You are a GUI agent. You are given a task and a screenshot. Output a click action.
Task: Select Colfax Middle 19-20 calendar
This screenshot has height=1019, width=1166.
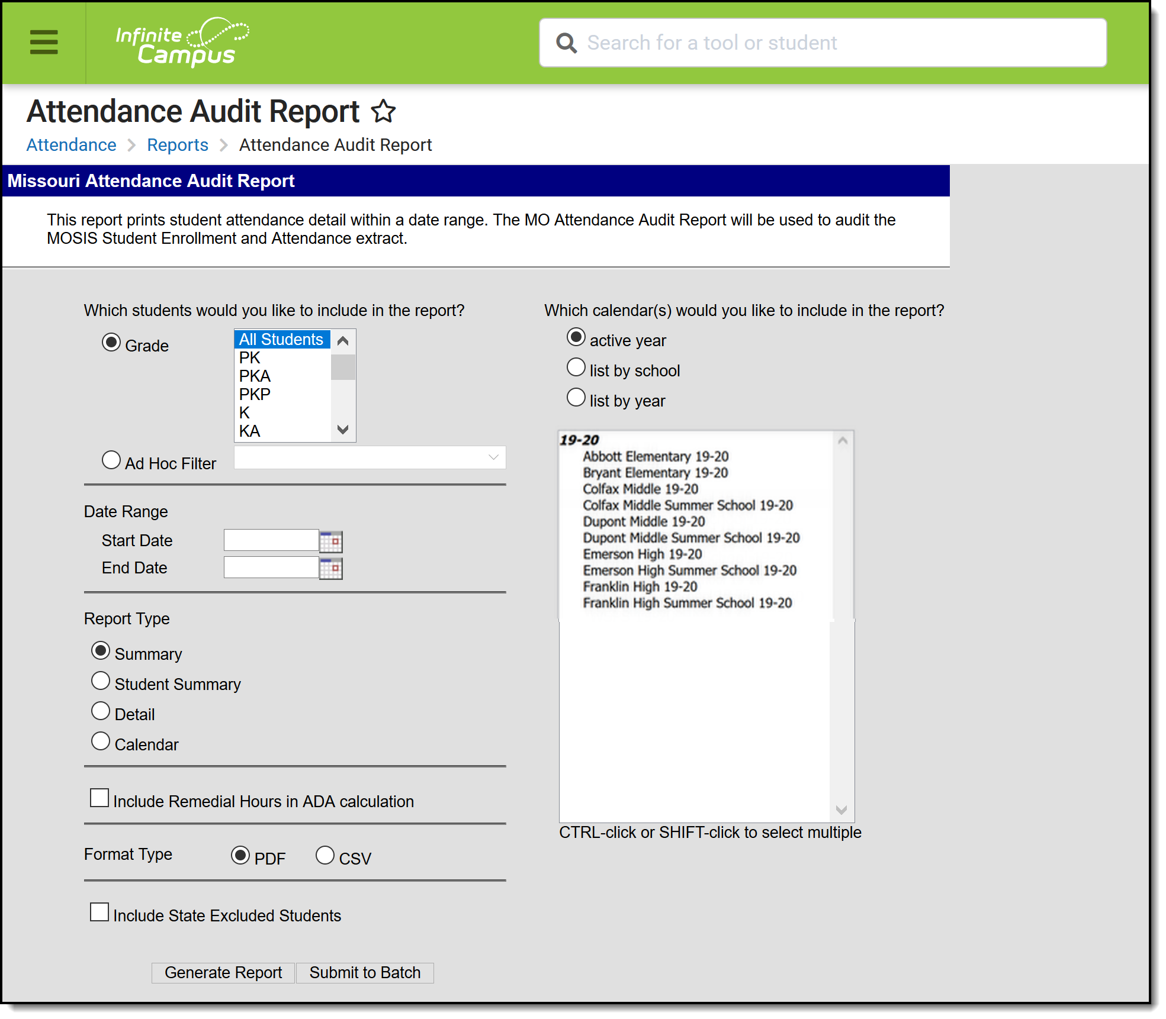coord(640,489)
